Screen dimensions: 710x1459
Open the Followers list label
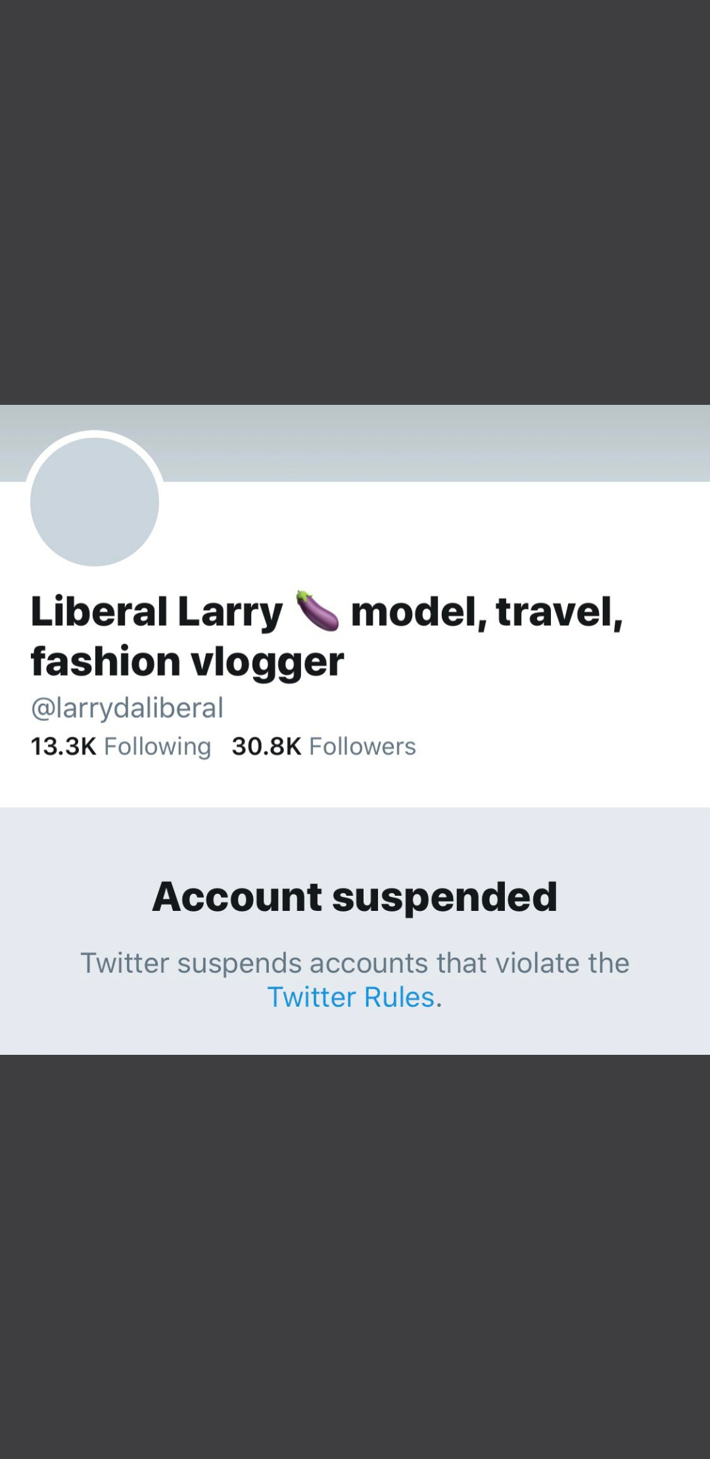click(362, 747)
